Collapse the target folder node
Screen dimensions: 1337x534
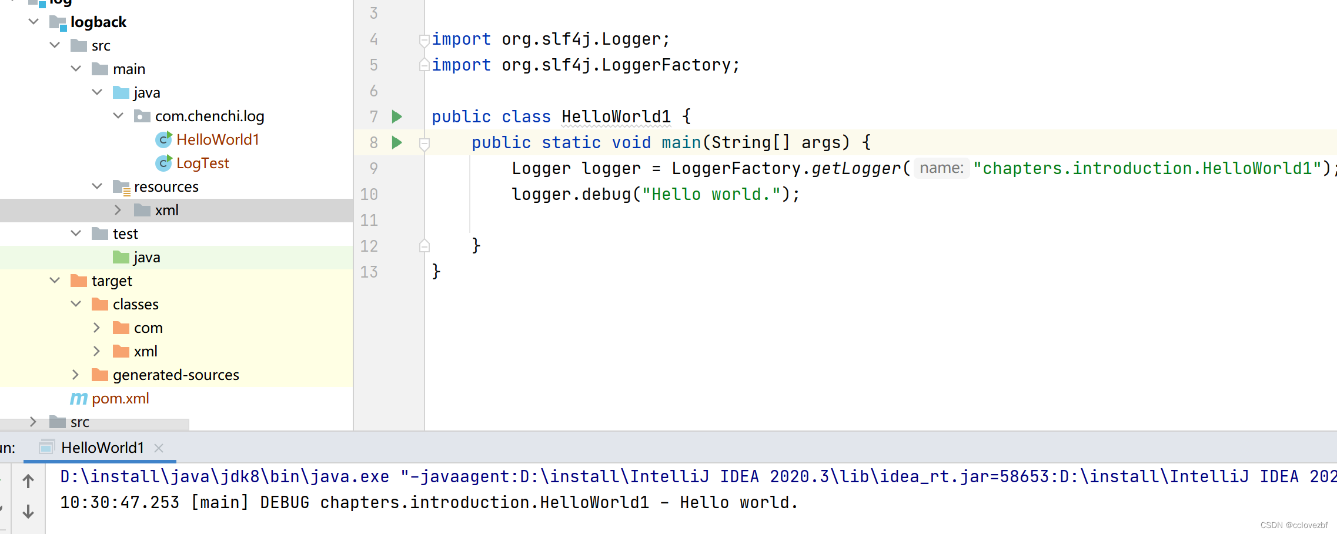coord(55,281)
